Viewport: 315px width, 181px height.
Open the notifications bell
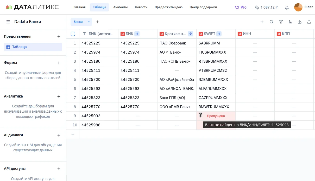[287, 8]
